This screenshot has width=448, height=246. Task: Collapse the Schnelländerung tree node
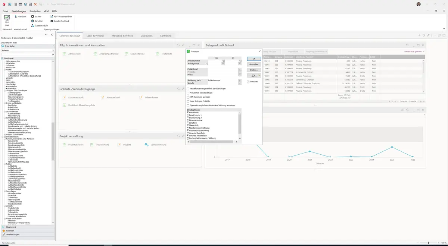[5, 118]
